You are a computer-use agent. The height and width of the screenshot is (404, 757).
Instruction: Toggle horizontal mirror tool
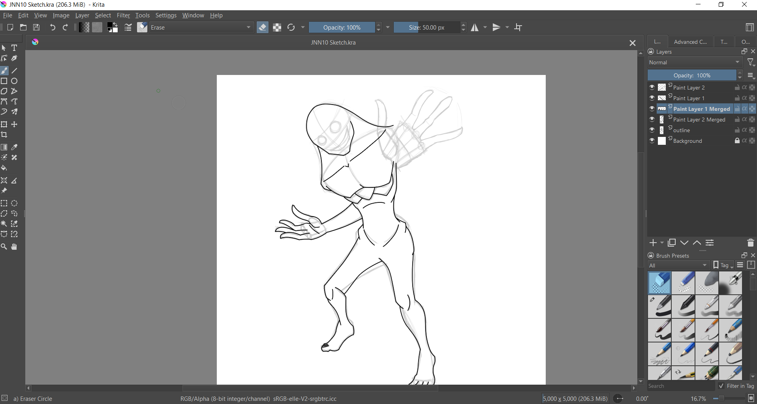click(x=475, y=27)
